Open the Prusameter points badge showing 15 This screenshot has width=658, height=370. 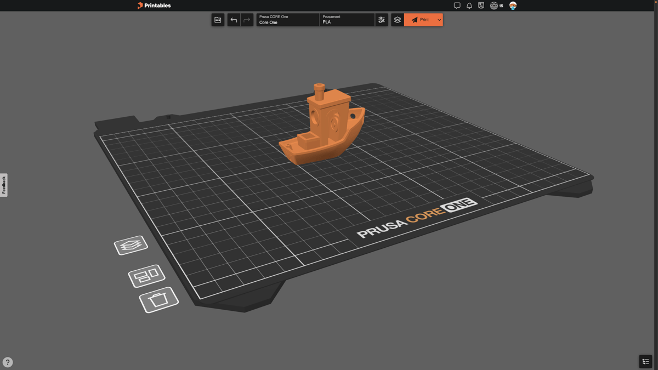point(496,5)
